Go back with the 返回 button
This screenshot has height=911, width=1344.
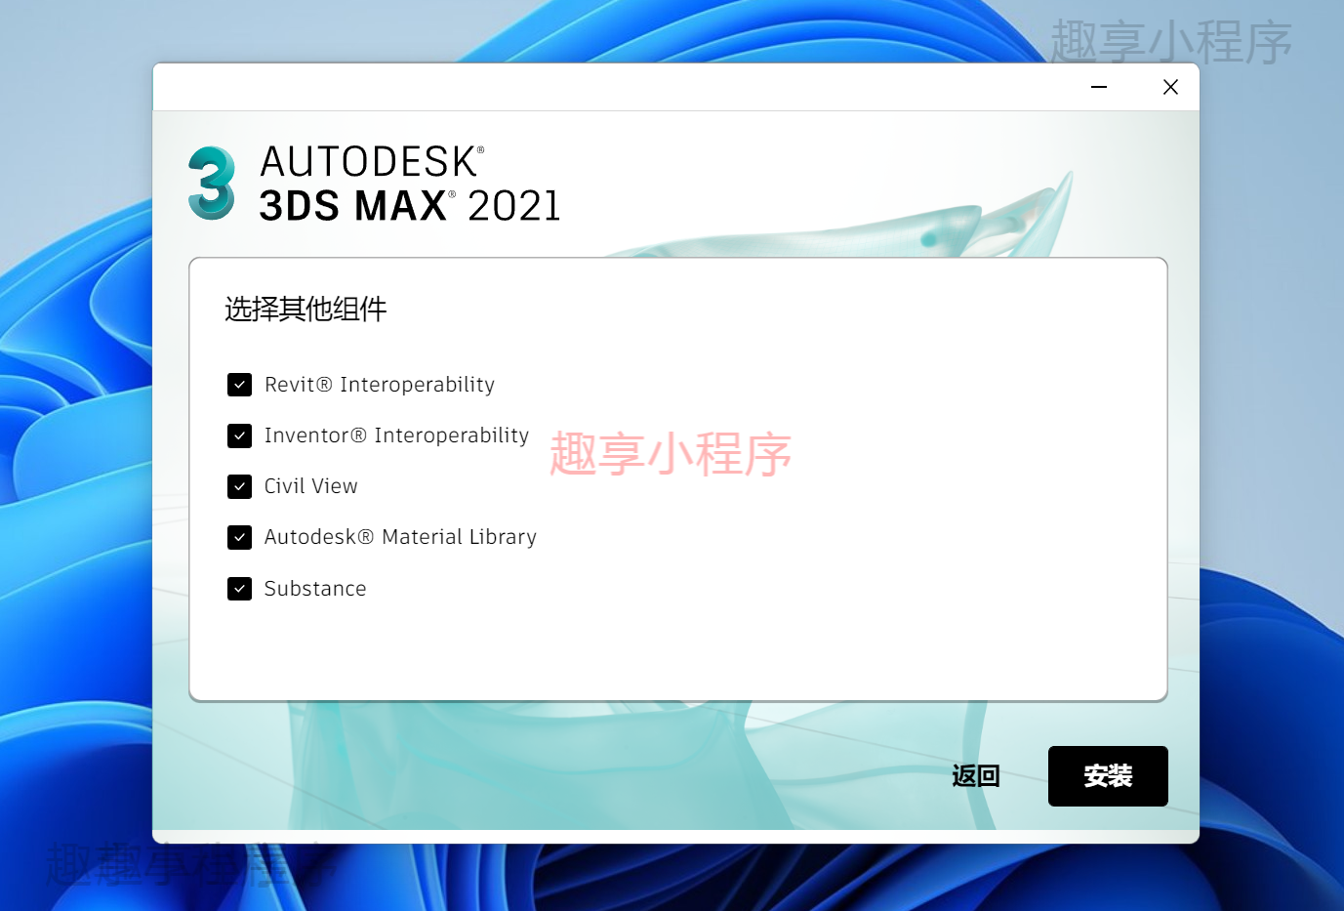pos(976,776)
